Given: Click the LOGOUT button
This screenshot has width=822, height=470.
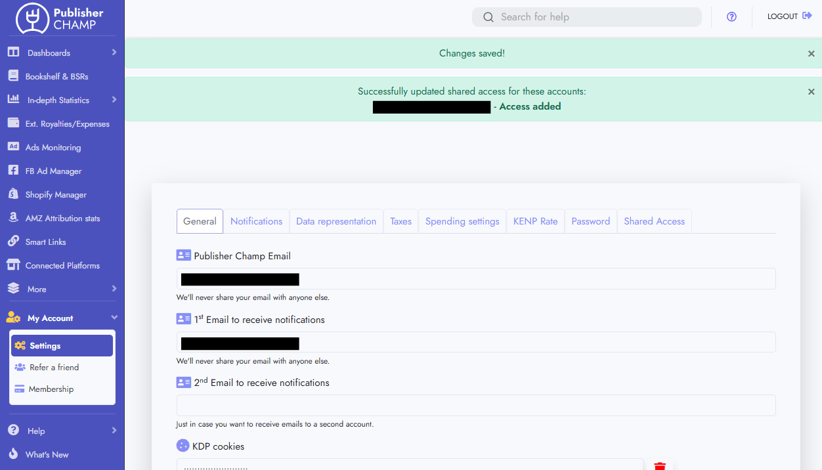Looking at the screenshot, I should tap(789, 16).
